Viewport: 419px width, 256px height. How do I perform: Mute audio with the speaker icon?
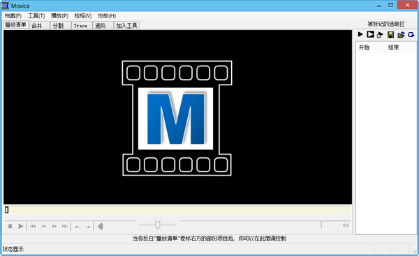(101, 227)
